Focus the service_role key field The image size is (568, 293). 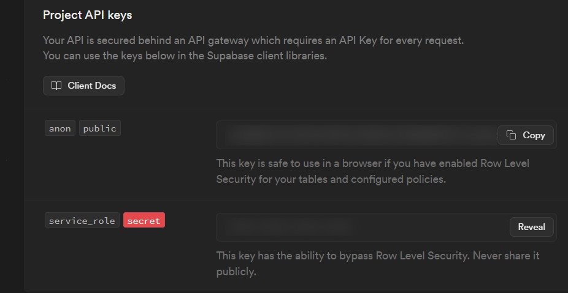point(386,227)
